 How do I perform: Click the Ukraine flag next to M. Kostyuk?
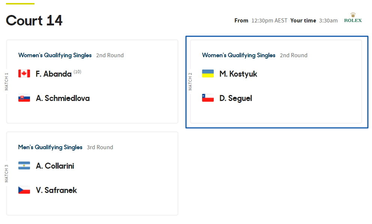tap(208, 74)
